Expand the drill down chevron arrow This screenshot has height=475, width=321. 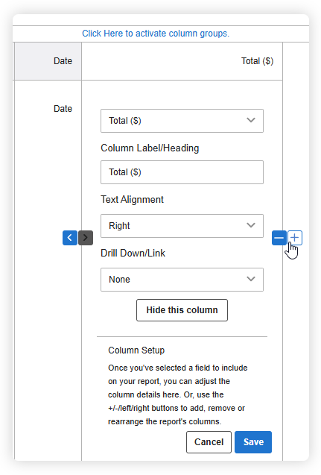[251, 279]
